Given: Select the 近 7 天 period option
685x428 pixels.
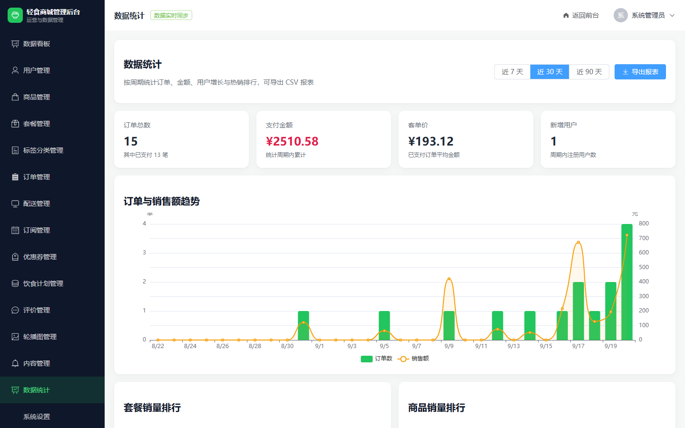Looking at the screenshot, I should point(512,72).
